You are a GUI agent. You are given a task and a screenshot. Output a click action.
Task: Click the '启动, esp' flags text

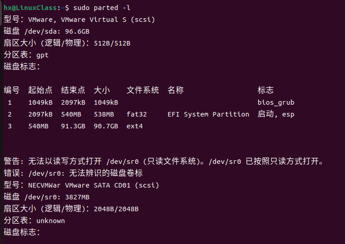tap(276, 114)
